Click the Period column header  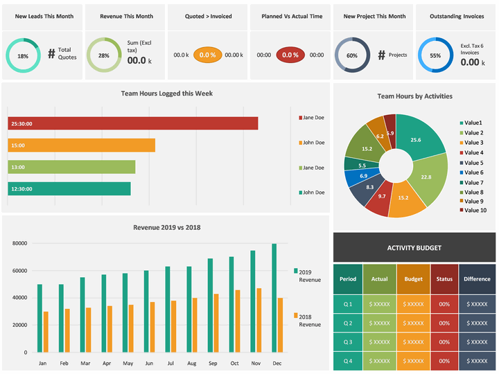pos(348,279)
